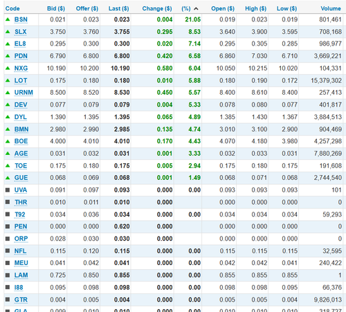Screen dimensions: 346x312
Task: Select EL8 percent change 7.14
Action: tap(194, 44)
